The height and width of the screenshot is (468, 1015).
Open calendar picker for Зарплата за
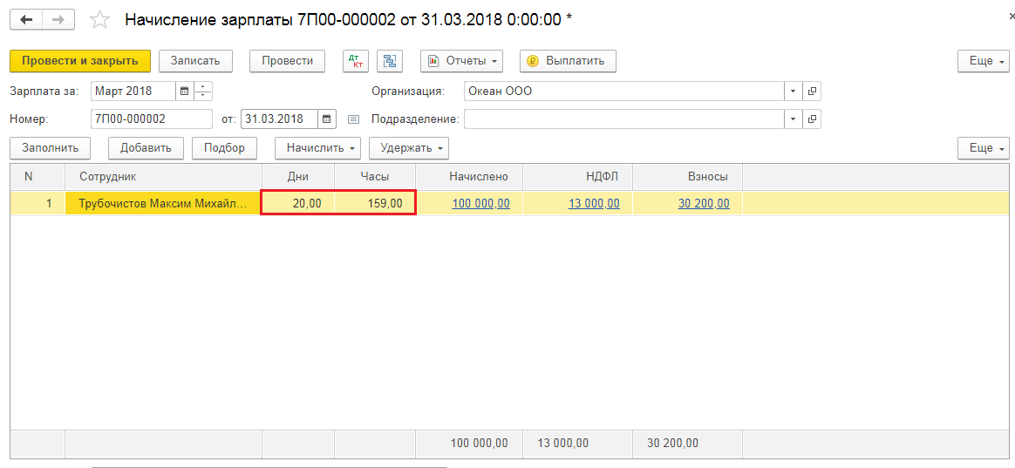click(184, 91)
